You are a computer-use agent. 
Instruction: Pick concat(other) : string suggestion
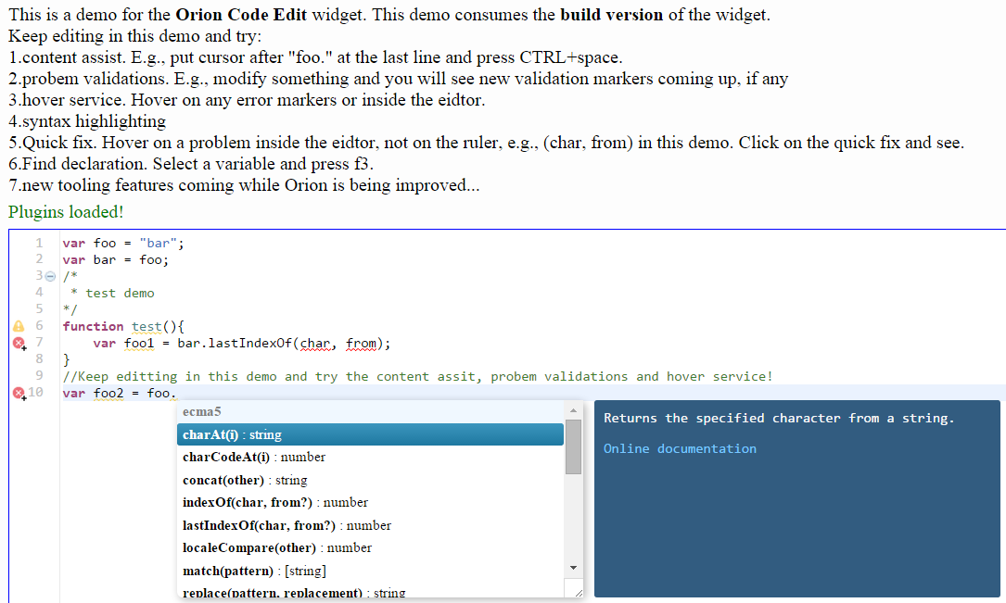[370, 480]
